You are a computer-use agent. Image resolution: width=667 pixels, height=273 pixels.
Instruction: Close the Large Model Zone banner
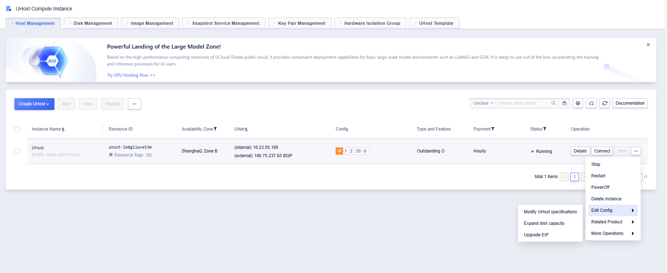tap(648, 45)
